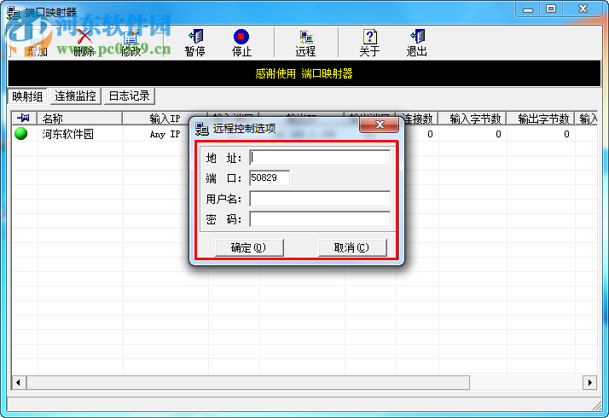Focus the 地址 input field
Viewport: 609px width, 418px height.
tap(320, 158)
